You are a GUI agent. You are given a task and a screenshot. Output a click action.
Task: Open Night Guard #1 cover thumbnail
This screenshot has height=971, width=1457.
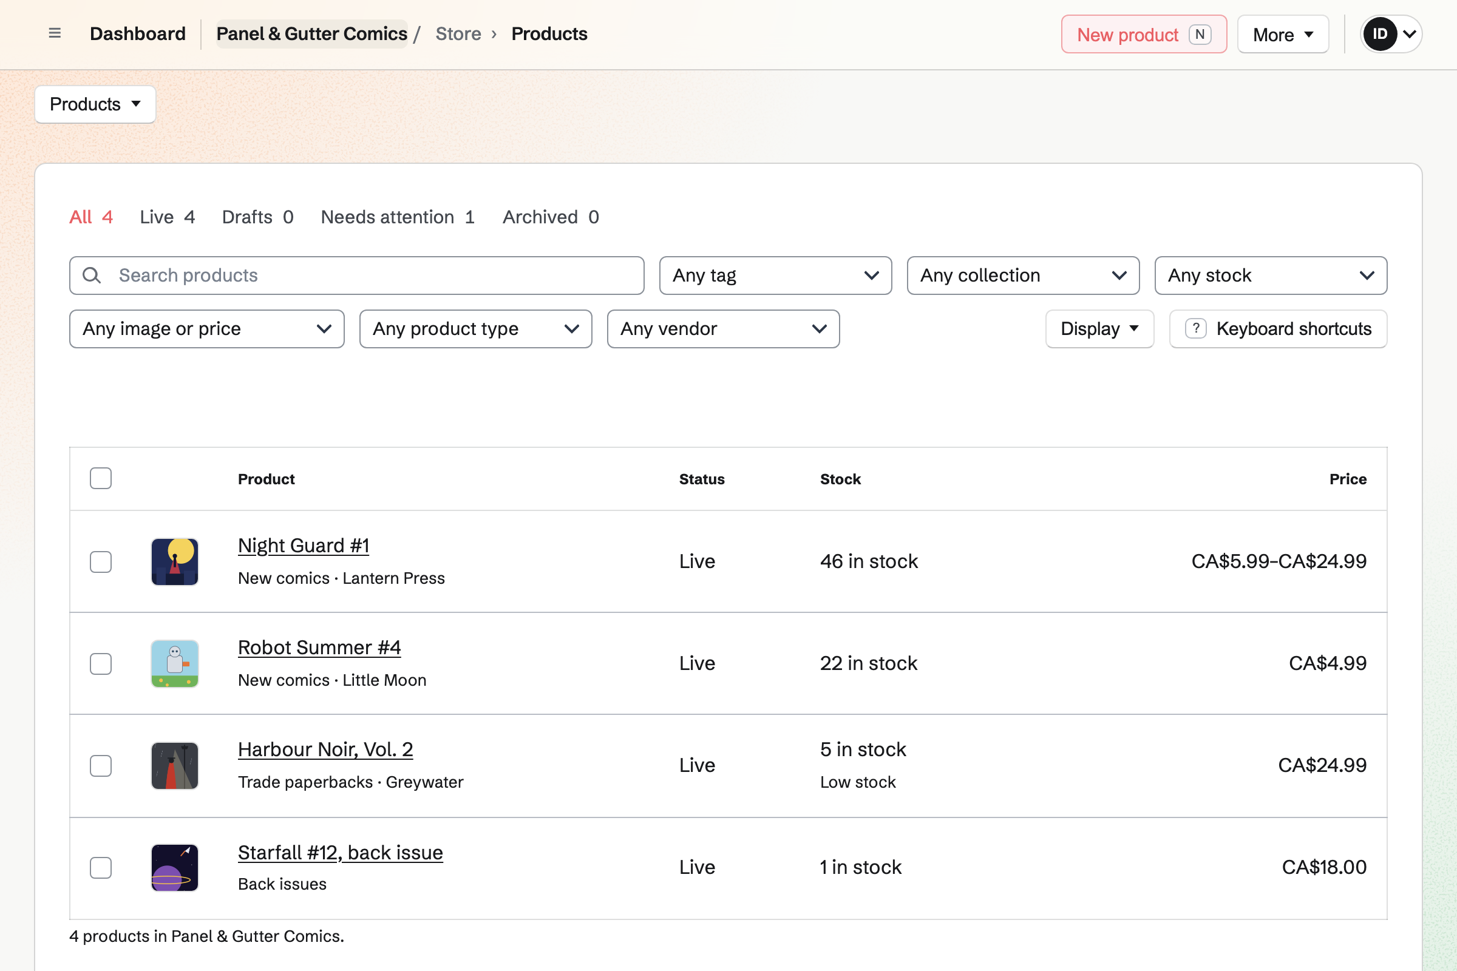tap(175, 562)
